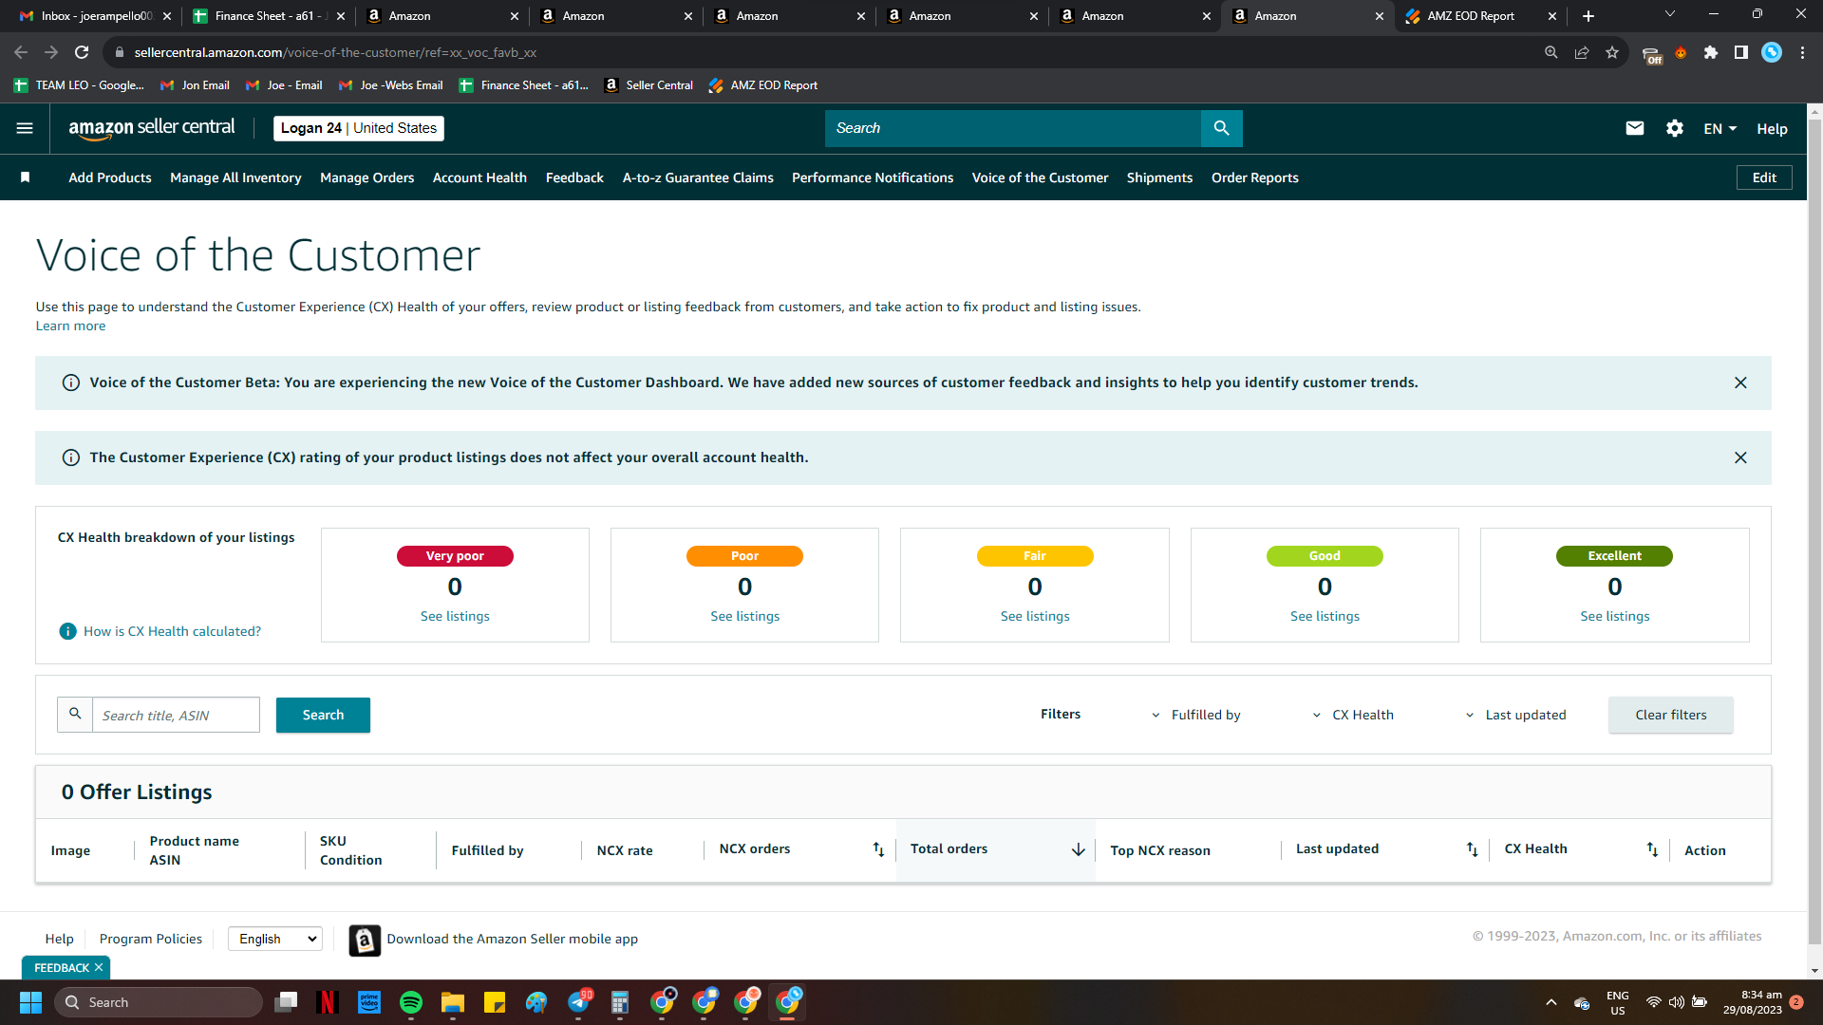Navigate to Account Health
1823x1025 pixels.
[479, 177]
